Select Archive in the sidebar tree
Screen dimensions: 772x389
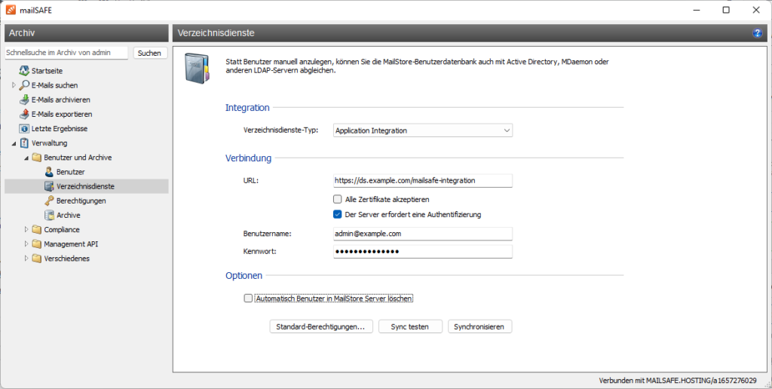tap(68, 215)
